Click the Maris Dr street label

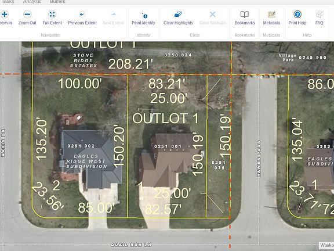click(3, 143)
